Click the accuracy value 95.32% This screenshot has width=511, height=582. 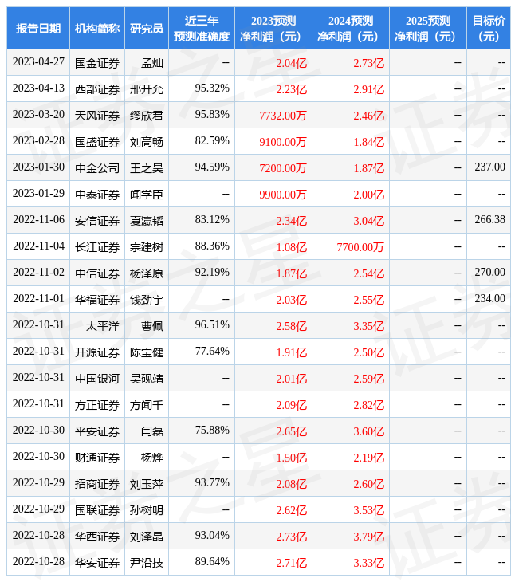click(x=212, y=88)
